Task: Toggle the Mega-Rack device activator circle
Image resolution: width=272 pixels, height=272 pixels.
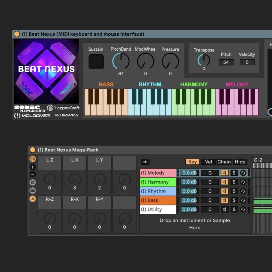Action: 33,150
